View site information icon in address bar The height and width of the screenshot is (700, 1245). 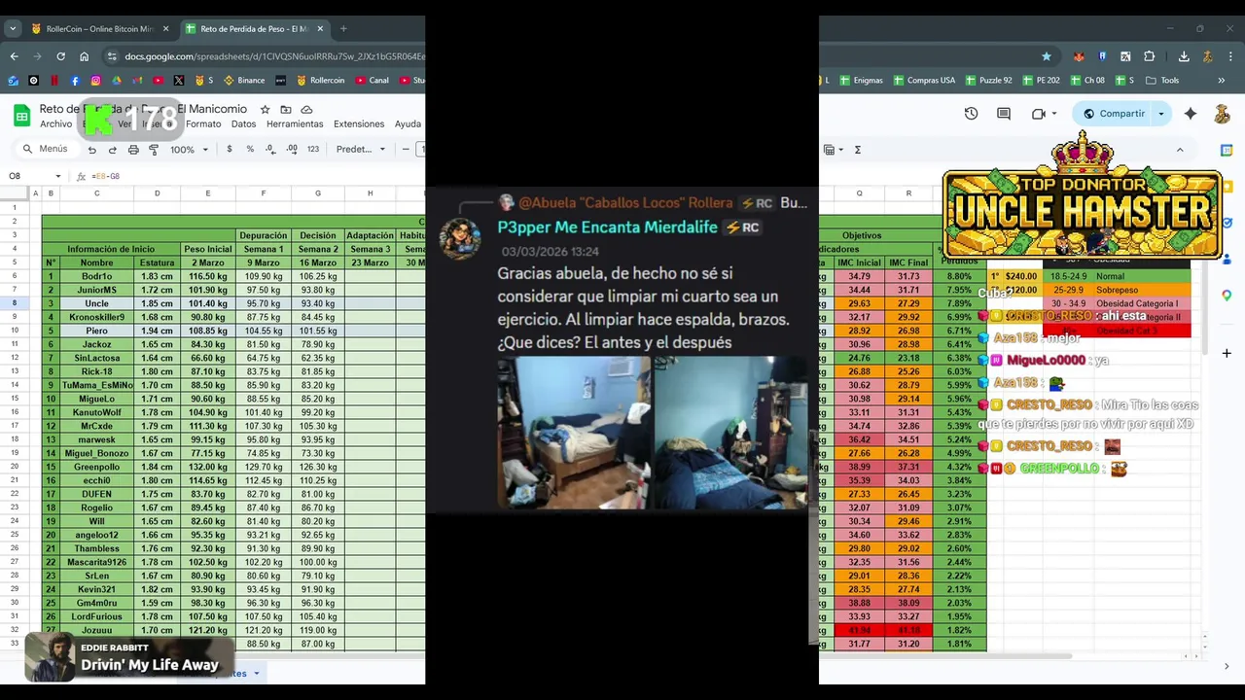point(112,56)
